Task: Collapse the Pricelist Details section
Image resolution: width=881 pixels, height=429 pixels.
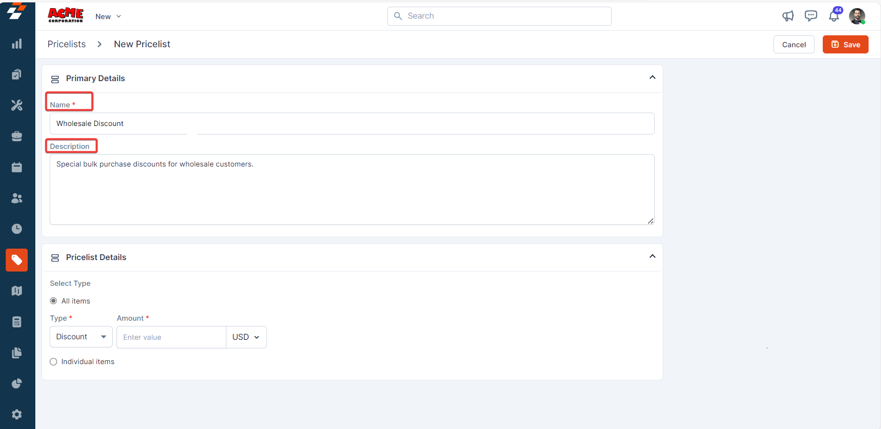Action: tap(652, 256)
